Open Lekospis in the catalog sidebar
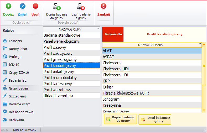This screenshot has height=133, width=207. [15, 41]
